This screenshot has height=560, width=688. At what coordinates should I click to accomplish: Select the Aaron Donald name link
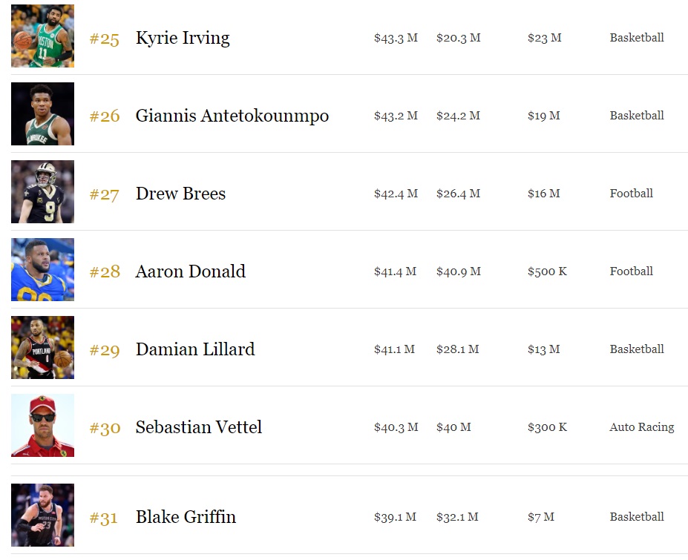(x=190, y=271)
